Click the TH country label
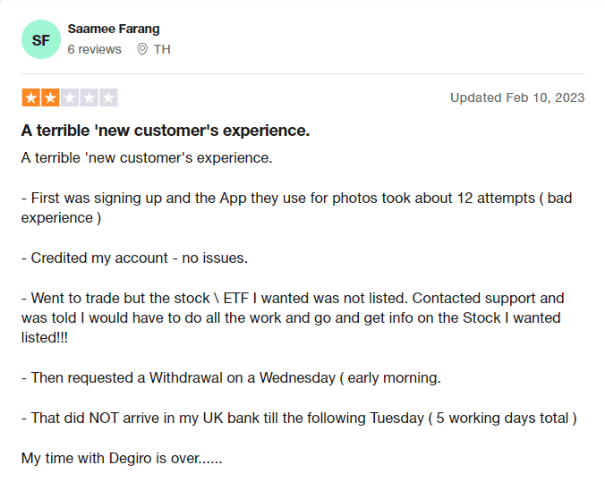Viewport: 605px width, 482px height. pos(162,49)
